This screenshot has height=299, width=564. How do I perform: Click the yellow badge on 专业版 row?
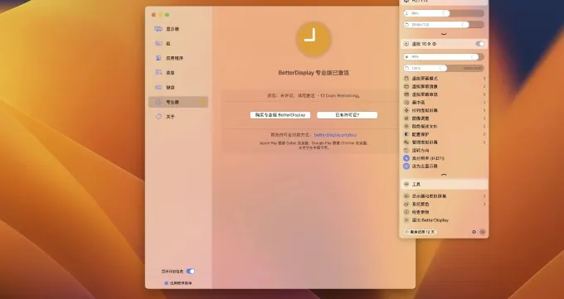pos(202,103)
